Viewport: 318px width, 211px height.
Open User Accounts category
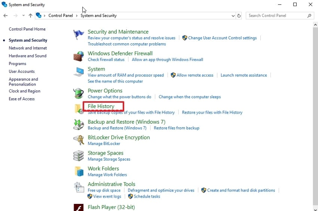point(22,71)
